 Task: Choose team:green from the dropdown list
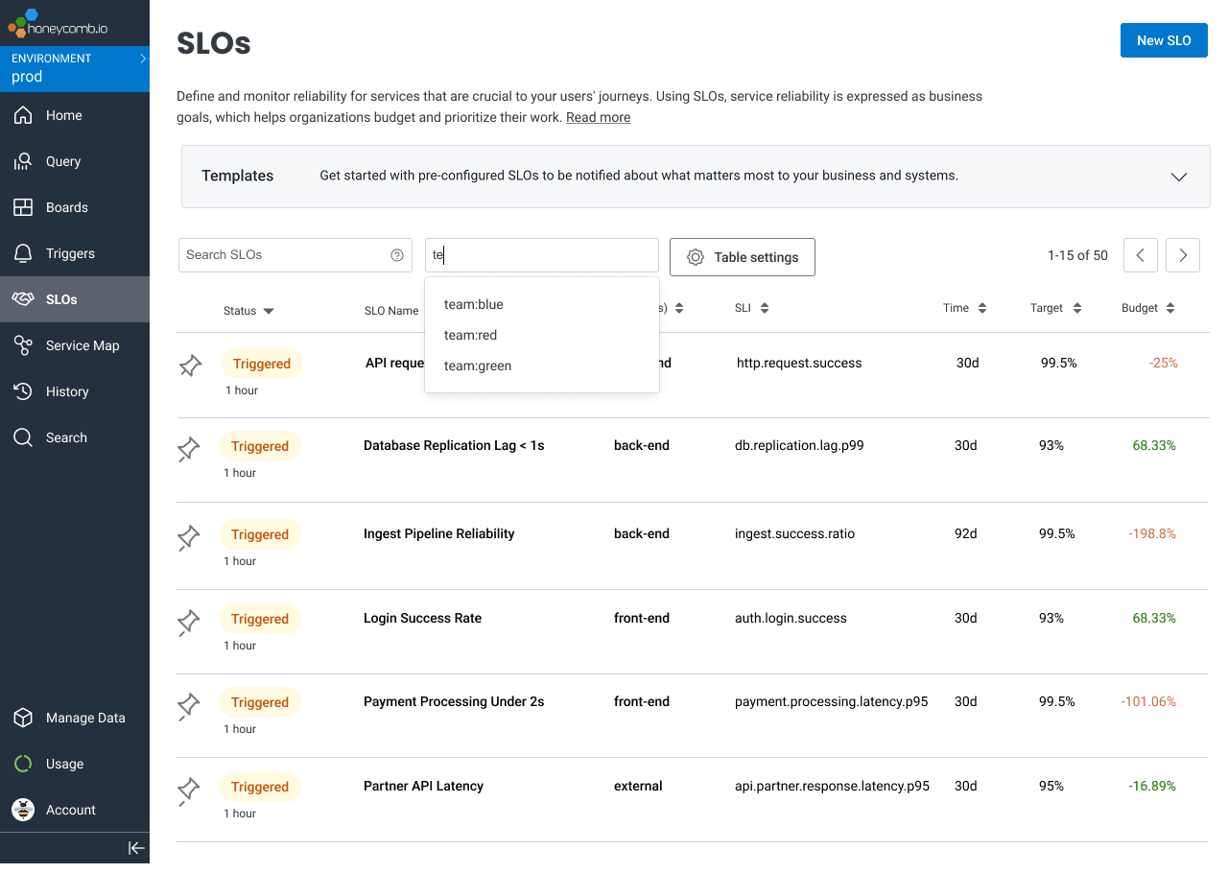478,366
